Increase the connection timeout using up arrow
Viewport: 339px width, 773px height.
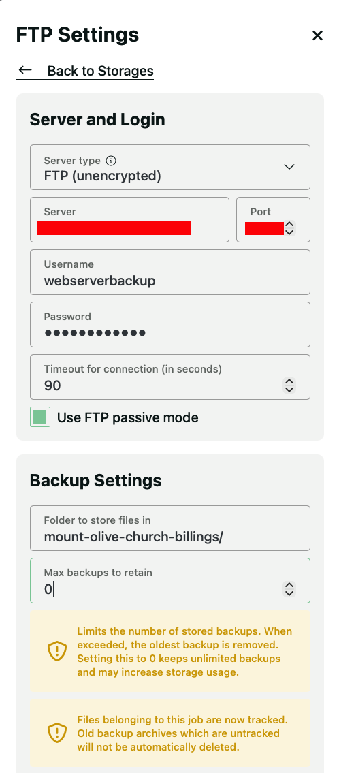[x=289, y=381]
